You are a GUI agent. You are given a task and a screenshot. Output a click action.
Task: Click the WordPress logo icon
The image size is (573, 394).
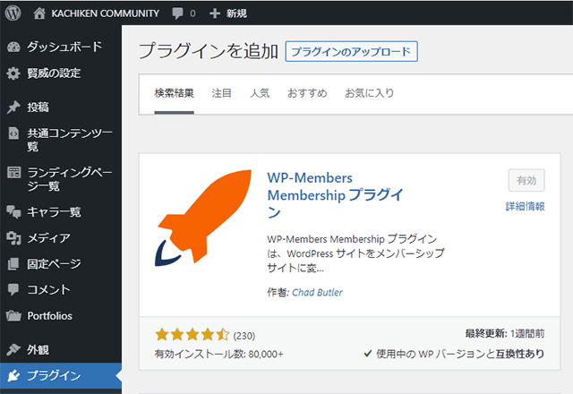[13, 13]
